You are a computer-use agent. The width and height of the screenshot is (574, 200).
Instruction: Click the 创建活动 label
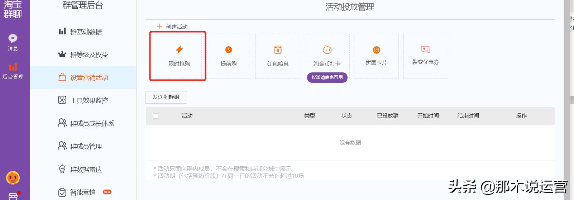pos(177,27)
